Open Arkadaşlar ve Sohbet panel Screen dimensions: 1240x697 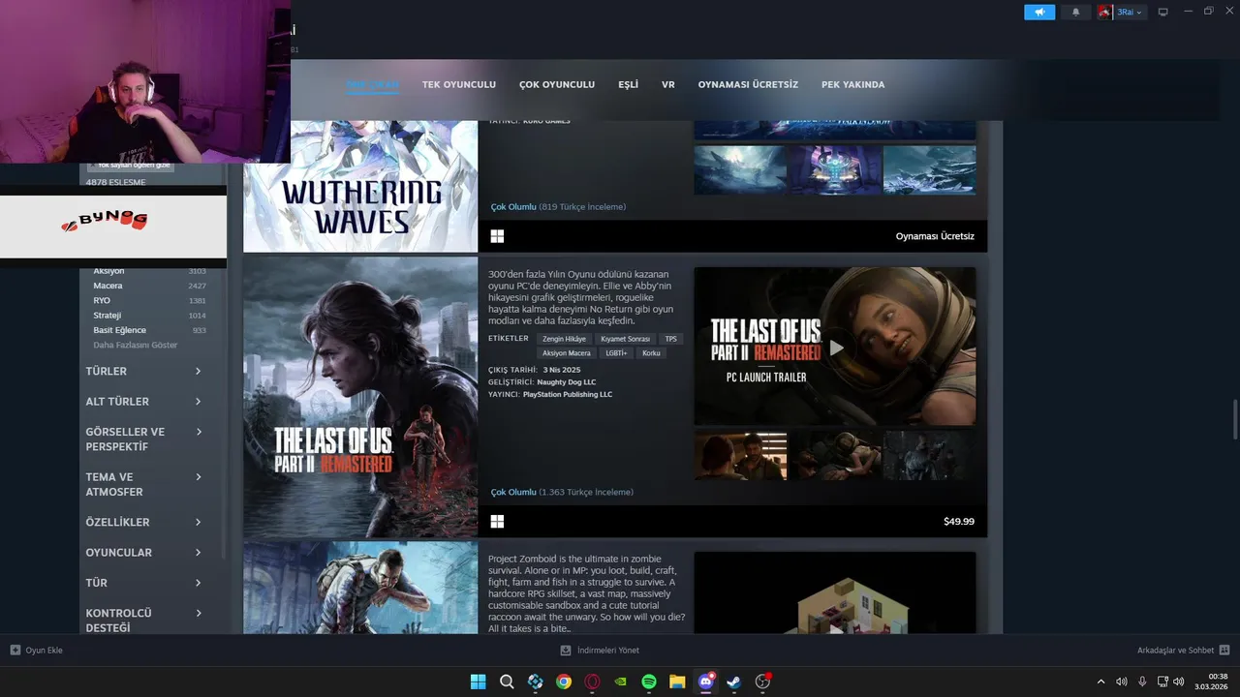1183,651
